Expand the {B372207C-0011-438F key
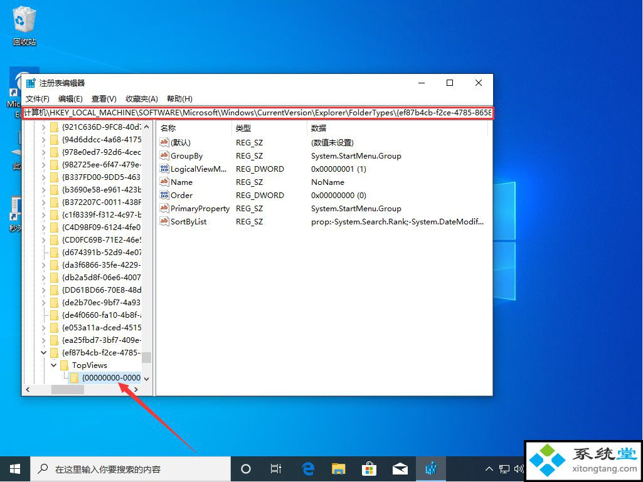Viewport: 643px width, 482px height. pos(44,202)
